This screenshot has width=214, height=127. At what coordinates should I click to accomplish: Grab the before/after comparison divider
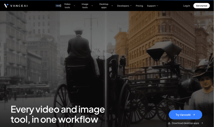click(106, 69)
